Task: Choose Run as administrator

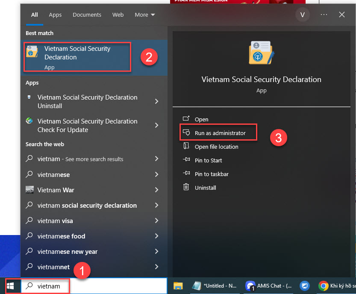Action: (220, 133)
